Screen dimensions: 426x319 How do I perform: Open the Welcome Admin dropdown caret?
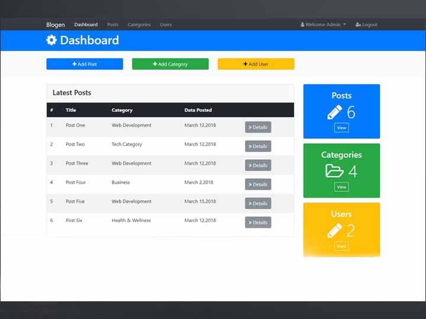tap(344, 25)
